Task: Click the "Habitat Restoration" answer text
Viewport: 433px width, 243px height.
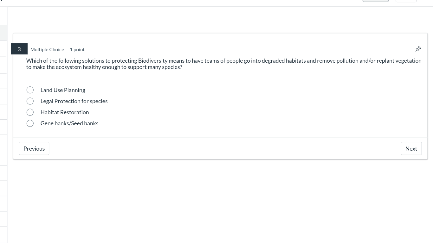Action: coord(65,112)
